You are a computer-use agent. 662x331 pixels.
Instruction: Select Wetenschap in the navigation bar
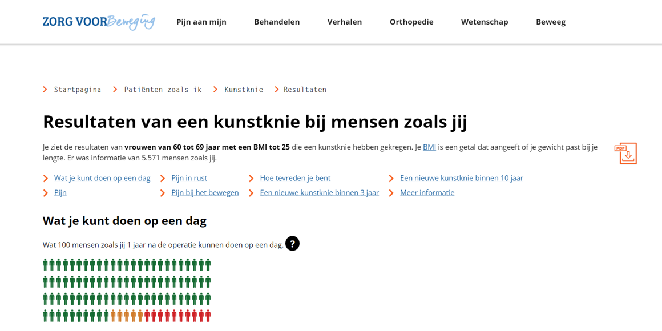484,22
